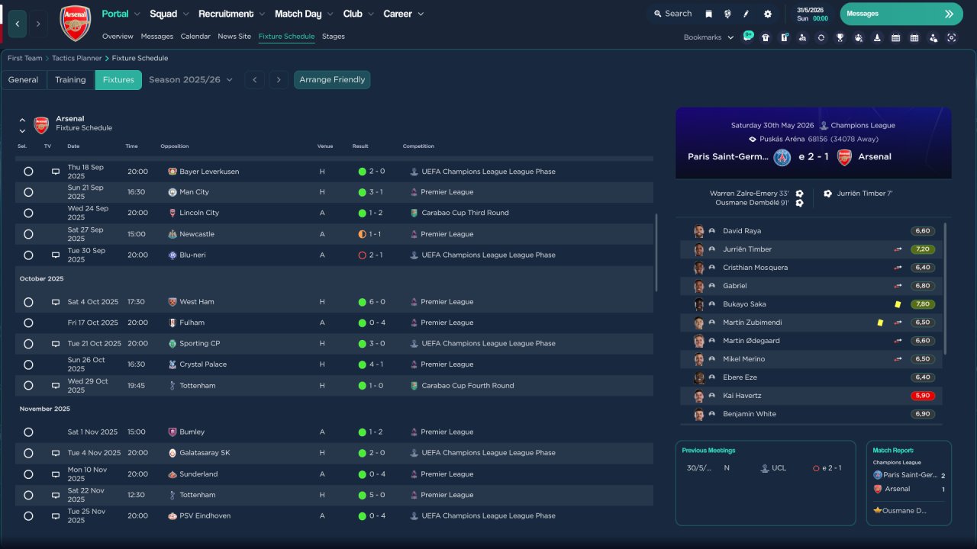Click the globe icon in top bar
Image resolution: width=977 pixels, height=549 pixels.
[727, 14]
